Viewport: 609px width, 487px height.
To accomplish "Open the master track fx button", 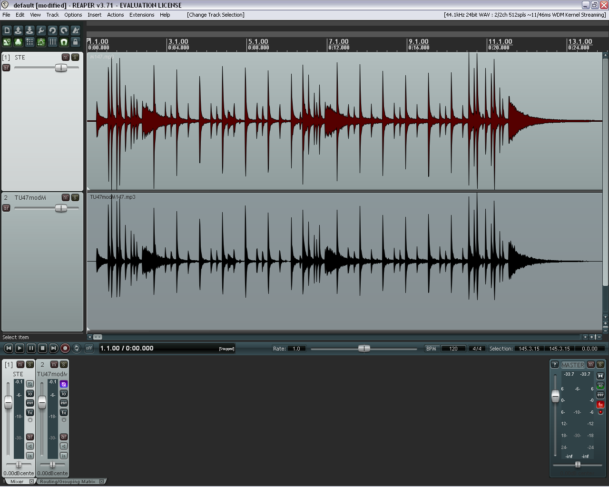I will 600,405.
